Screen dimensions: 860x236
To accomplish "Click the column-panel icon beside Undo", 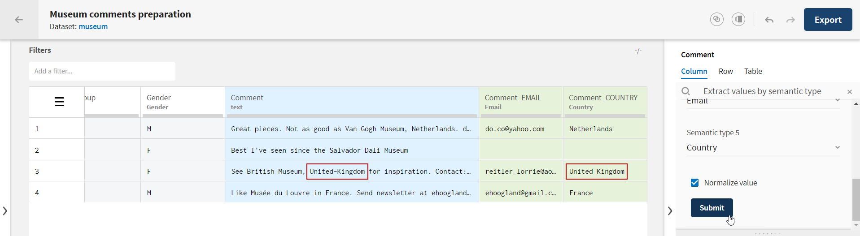I will pos(738,19).
